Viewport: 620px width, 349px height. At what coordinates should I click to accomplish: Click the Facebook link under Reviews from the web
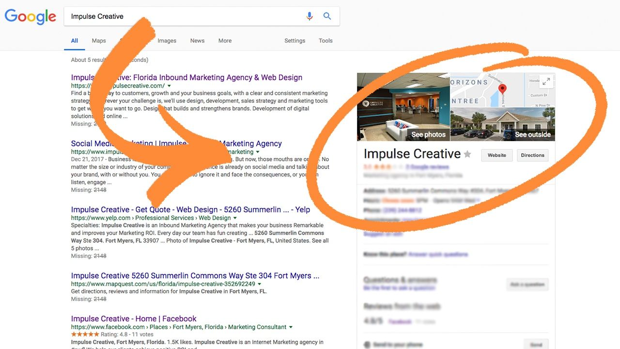click(400, 321)
